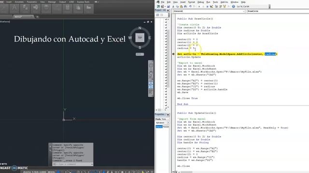Open Properties Window from VBA toolbar
309x173 pixels.
[220, 6]
